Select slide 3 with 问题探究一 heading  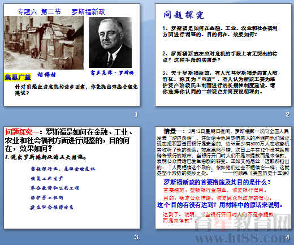pos(72,178)
